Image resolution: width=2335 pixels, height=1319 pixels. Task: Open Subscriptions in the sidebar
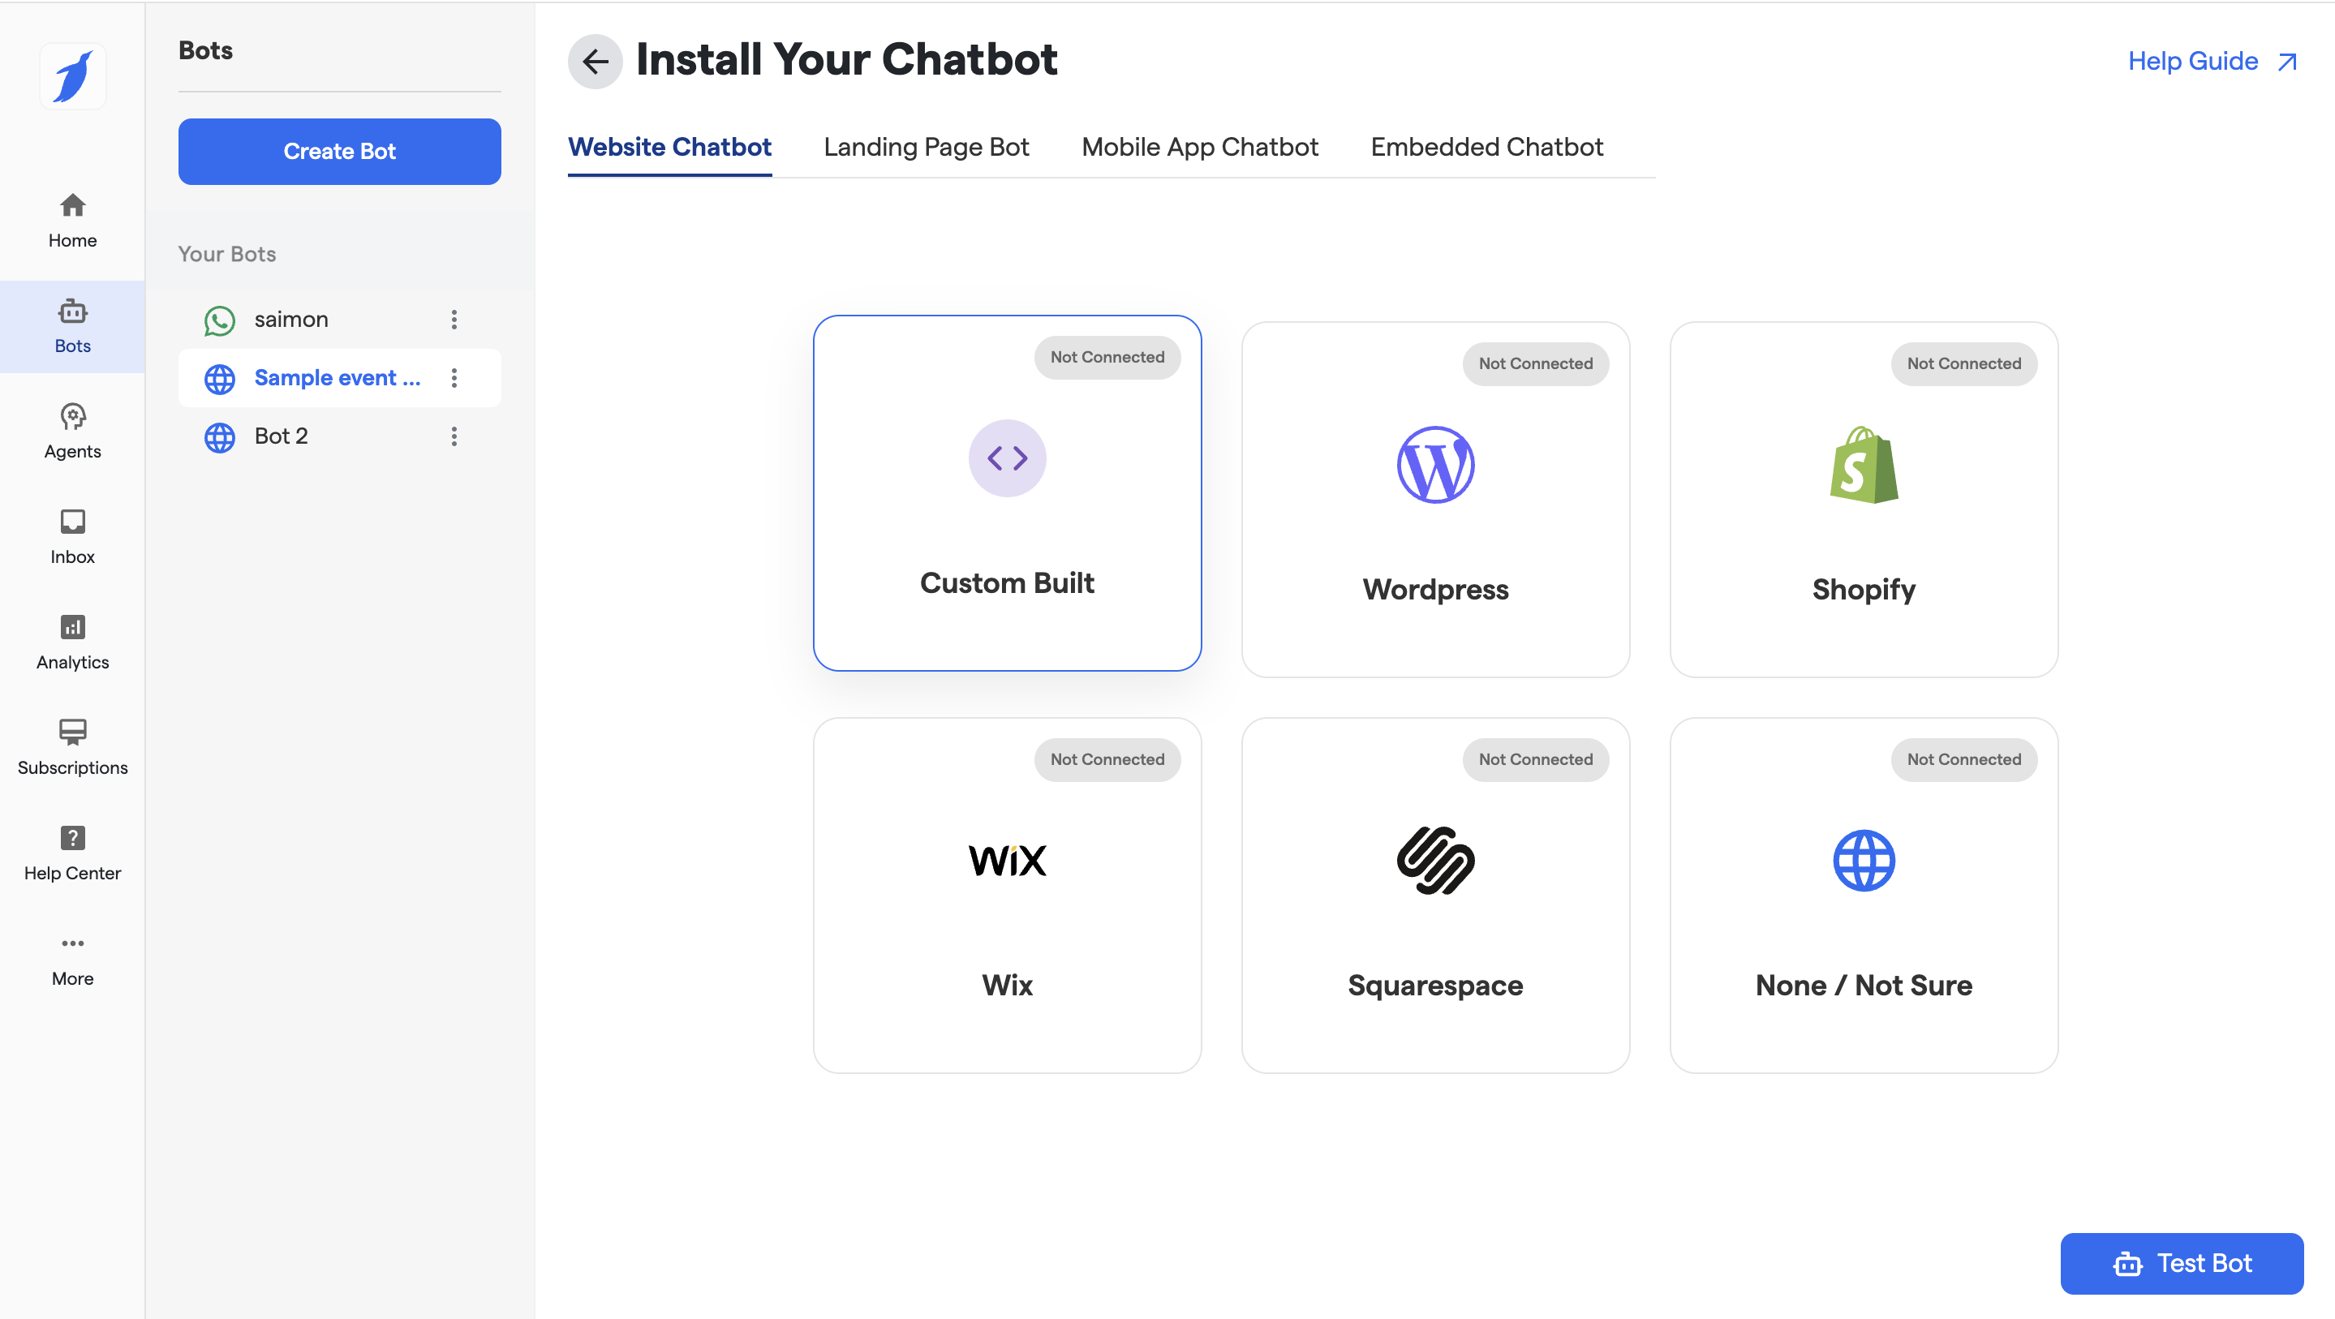(72, 747)
